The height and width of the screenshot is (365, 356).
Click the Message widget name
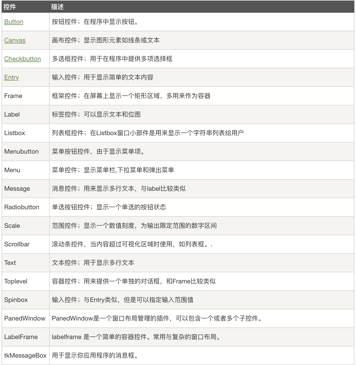17,189
